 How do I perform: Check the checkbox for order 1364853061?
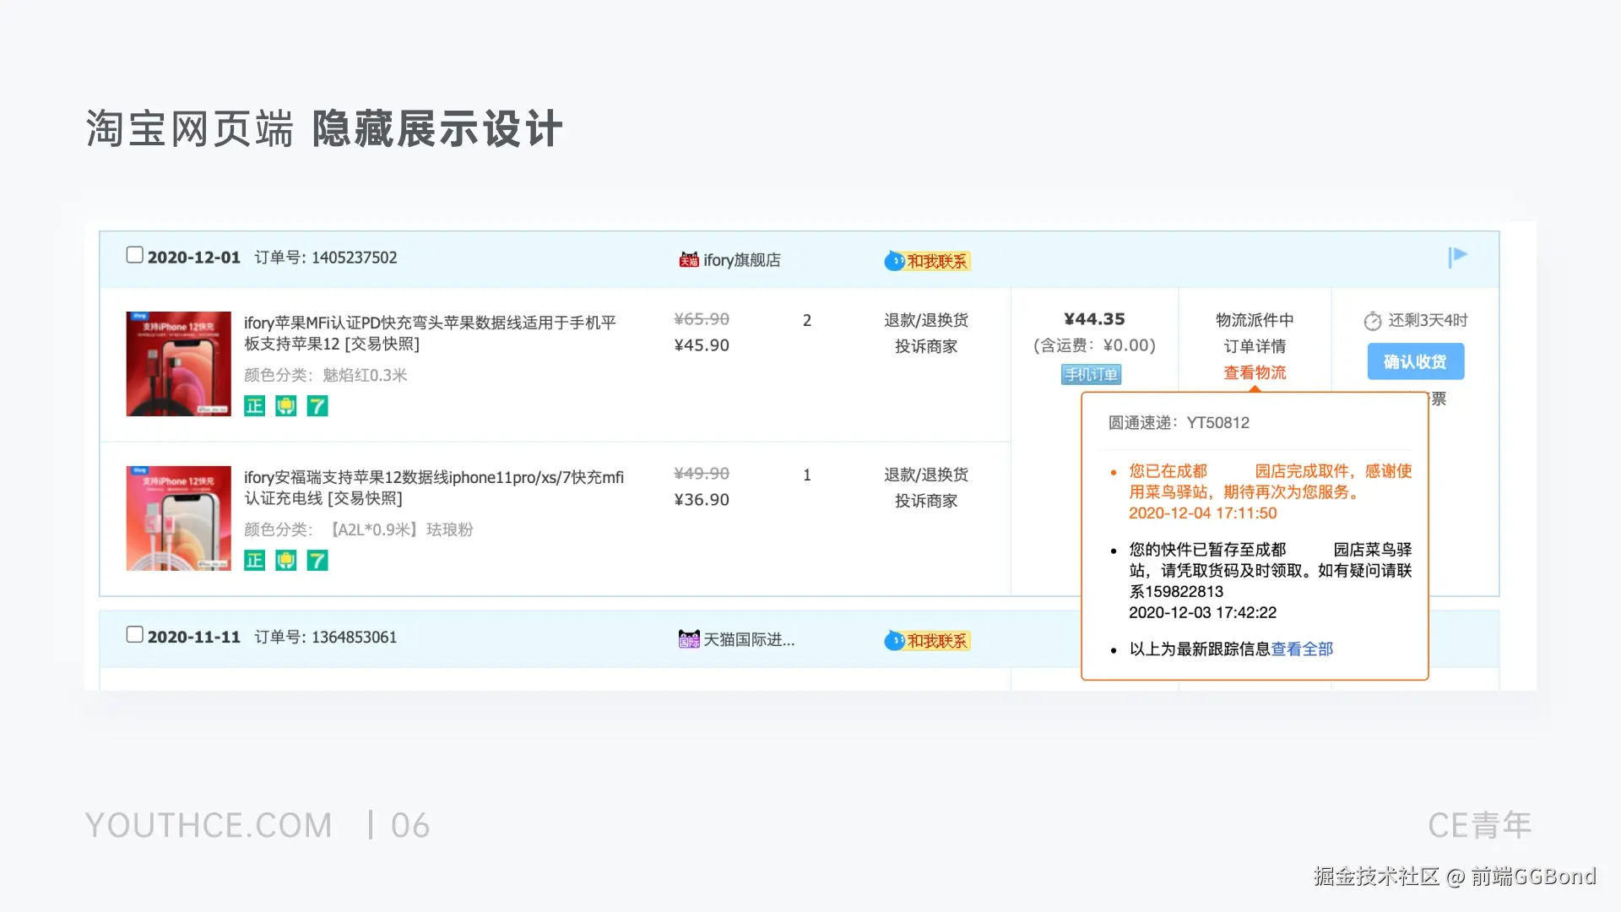tap(134, 633)
